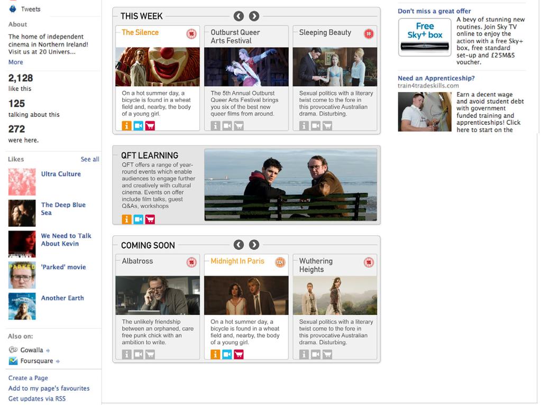This screenshot has height=405, width=541.
Task: Go to next Coming Soon films
Action: click(254, 245)
